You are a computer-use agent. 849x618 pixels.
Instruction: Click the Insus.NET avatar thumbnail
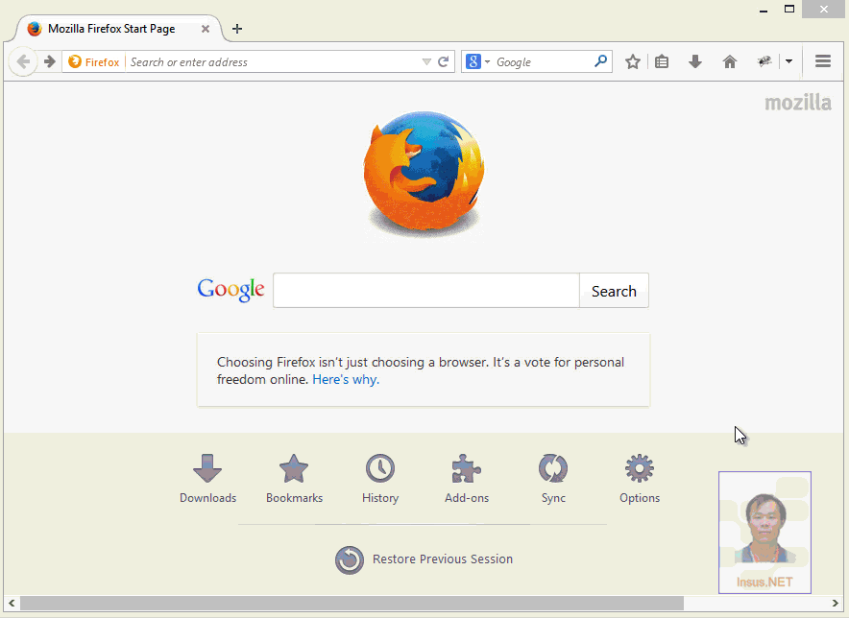click(764, 533)
